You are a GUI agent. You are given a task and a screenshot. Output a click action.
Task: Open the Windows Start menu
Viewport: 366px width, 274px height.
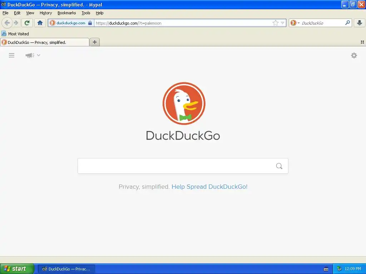click(17, 269)
